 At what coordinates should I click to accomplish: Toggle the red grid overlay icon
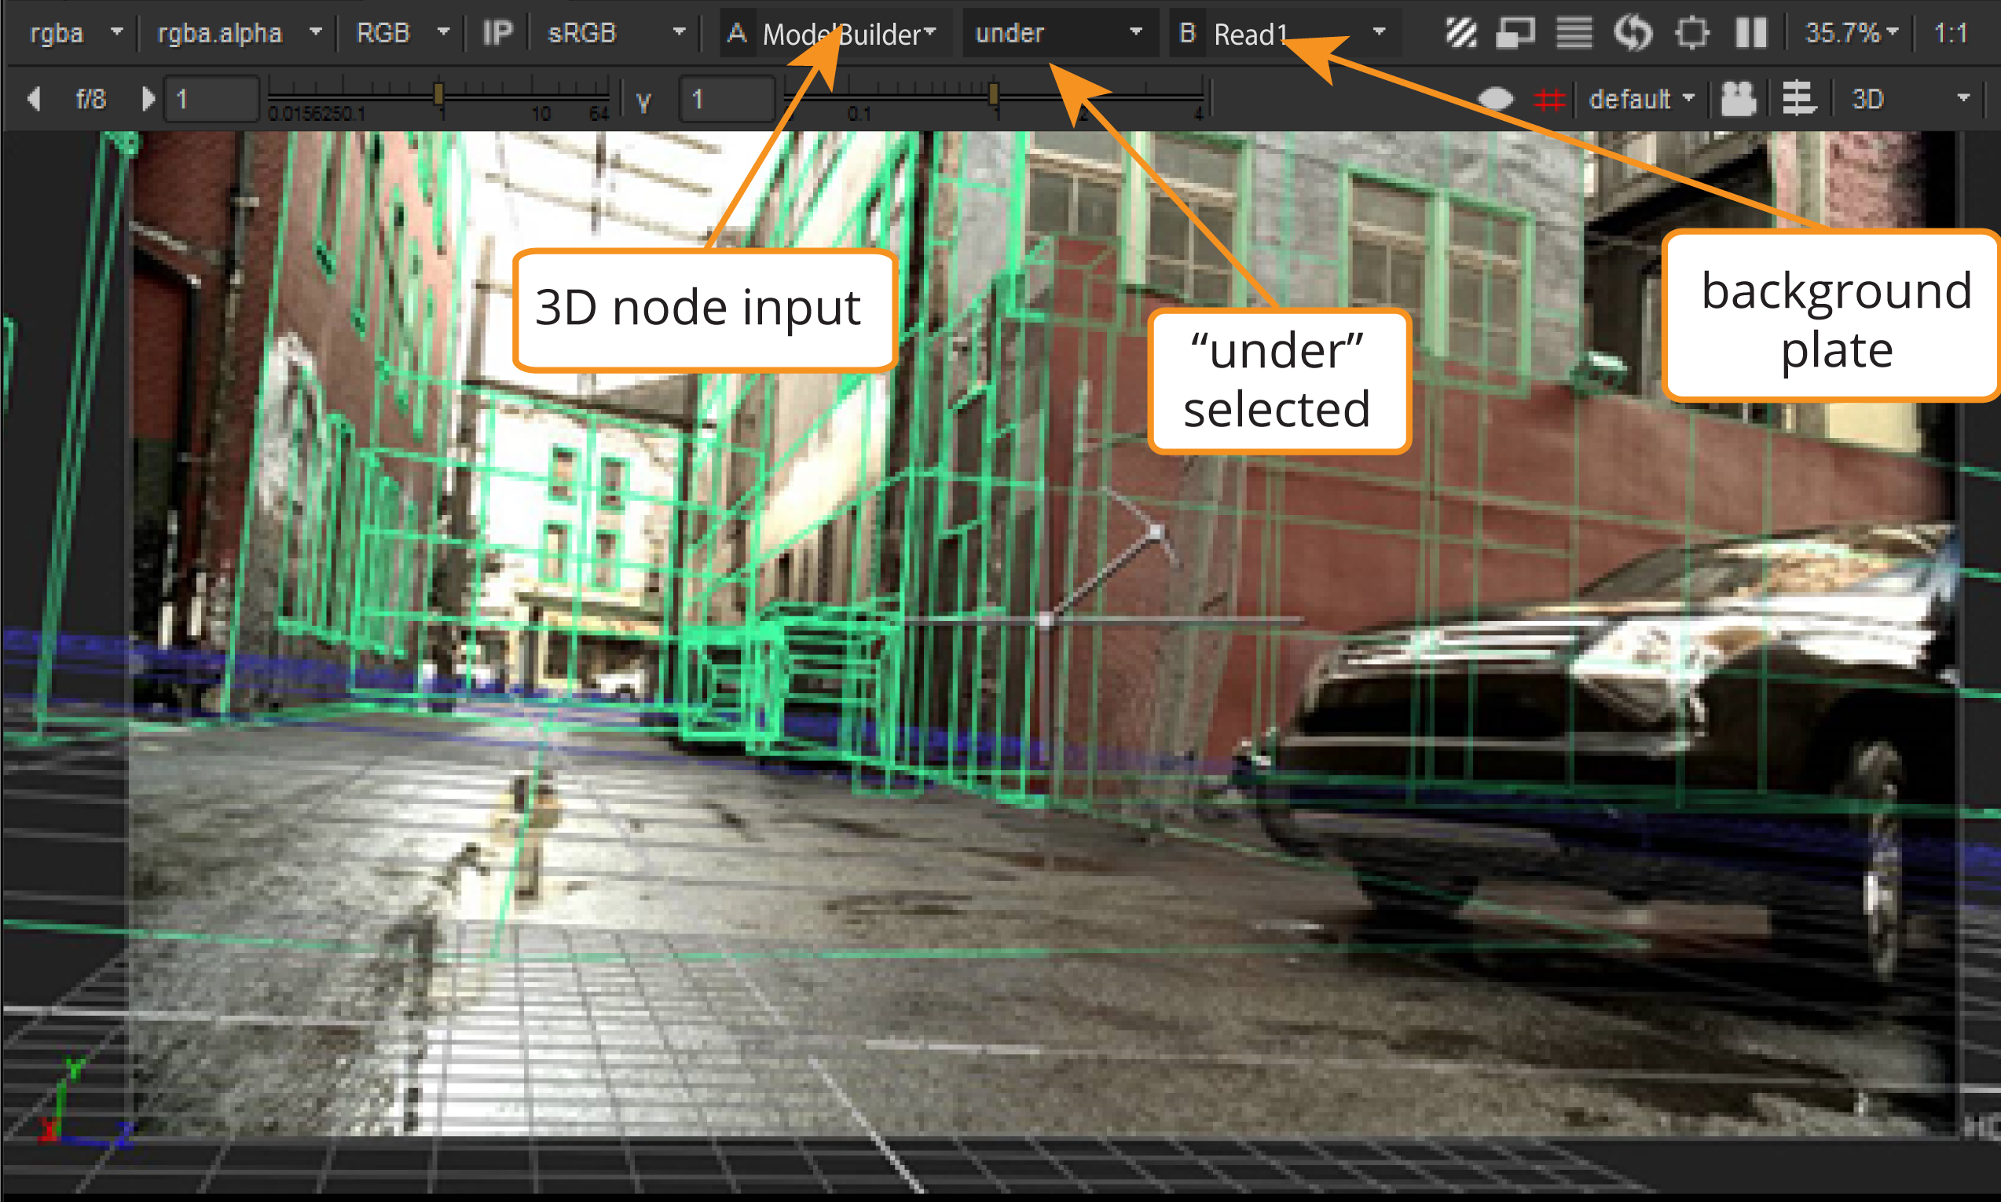(1548, 100)
